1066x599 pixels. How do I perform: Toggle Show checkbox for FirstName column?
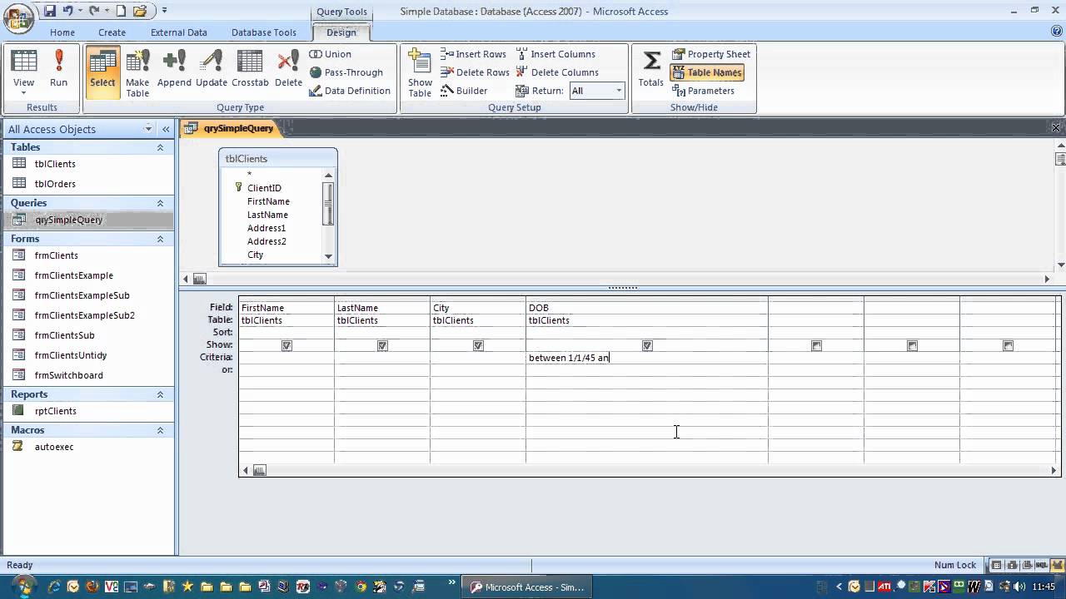click(286, 345)
